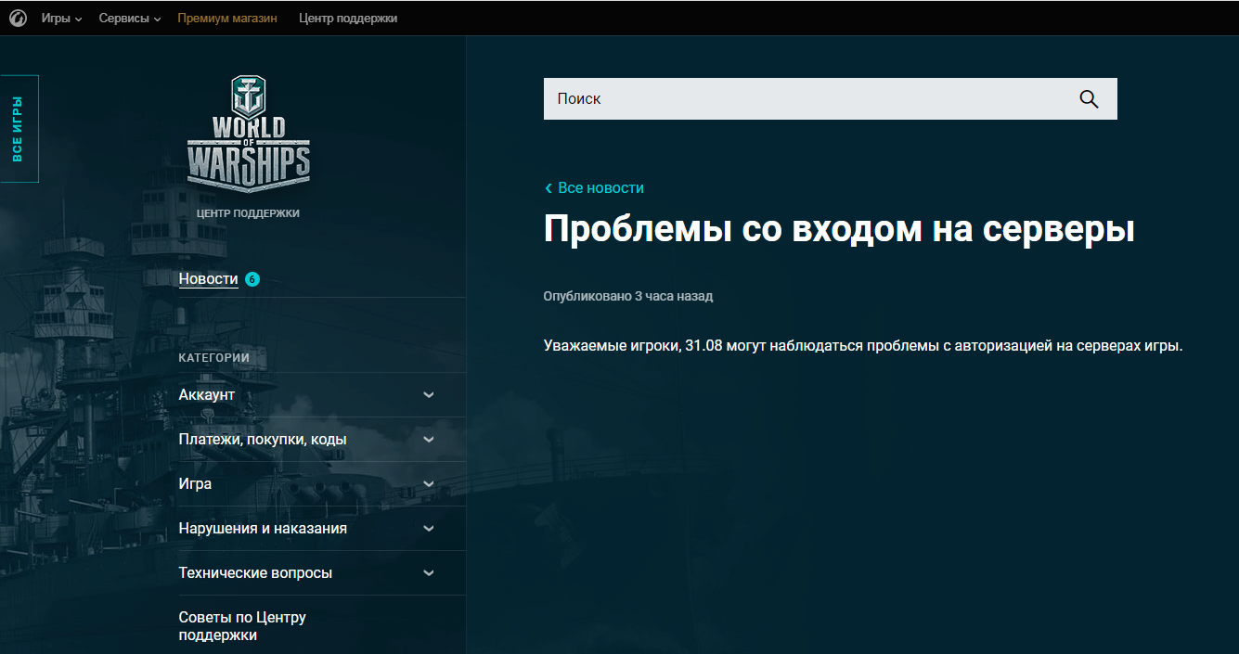Image resolution: width=1239 pixels, height=654 pixels.
Task: Open the Сервисы dropdown menu
Action: (x=130, y=19)
